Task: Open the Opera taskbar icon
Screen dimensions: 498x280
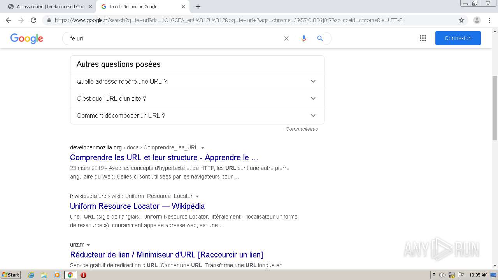Action: [x=83, y=275]
